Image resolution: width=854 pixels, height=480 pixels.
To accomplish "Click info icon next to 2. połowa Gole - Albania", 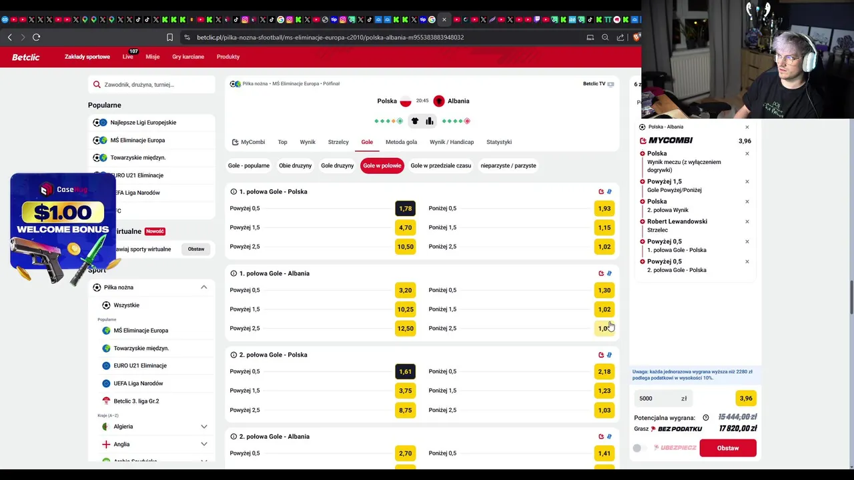I will pos(234,437).
